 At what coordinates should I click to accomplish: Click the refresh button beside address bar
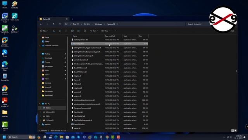click(x=60, y=24)
